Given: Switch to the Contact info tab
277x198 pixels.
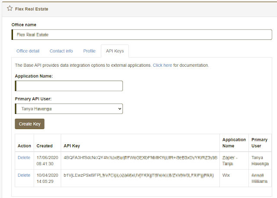Looking at the screenshot, I should click(x=61, y=51).
